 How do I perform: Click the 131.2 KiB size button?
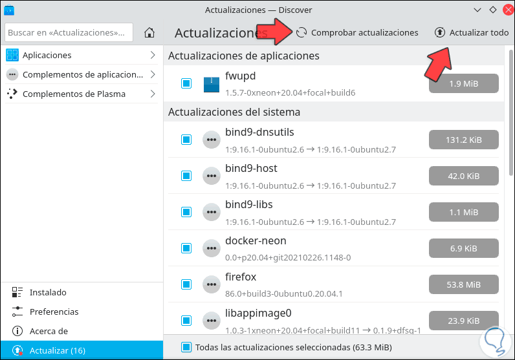pyautogui.click(x=463, y=140)
